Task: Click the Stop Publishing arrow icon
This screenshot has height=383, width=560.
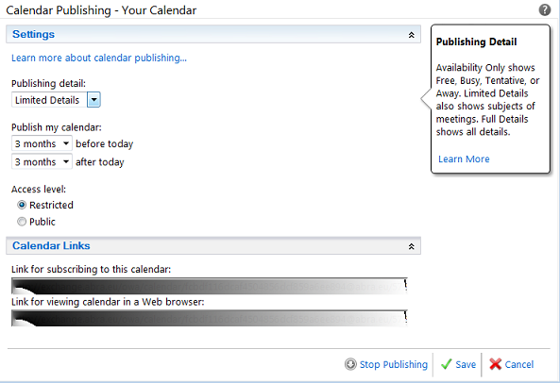Action: click(x=350, y=364)
